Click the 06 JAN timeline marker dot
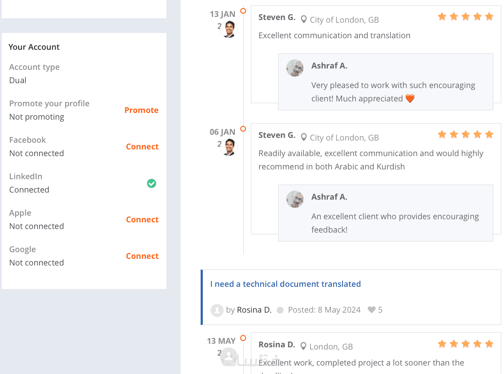Viewport: 504px width, 374px height. [243, 129]
